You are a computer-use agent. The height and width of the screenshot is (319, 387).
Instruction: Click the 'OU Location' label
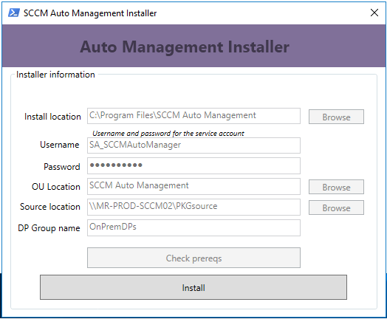tap(56, 187)
